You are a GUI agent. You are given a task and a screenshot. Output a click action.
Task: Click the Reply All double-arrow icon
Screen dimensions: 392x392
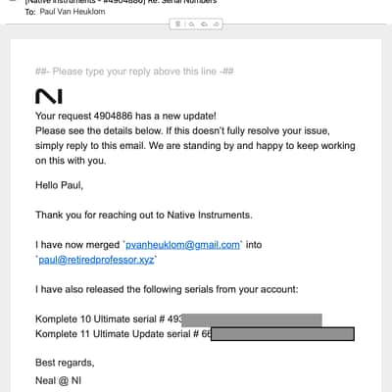[x=204, y=24]
